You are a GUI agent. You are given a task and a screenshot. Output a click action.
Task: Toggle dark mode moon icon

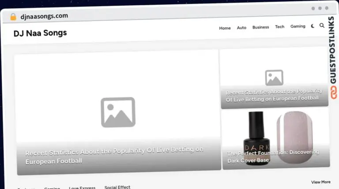(x=313, y=26)
